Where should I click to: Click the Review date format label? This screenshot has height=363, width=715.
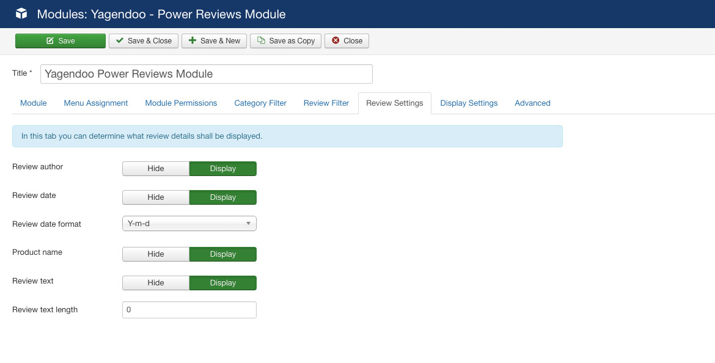tap(46, 224)
